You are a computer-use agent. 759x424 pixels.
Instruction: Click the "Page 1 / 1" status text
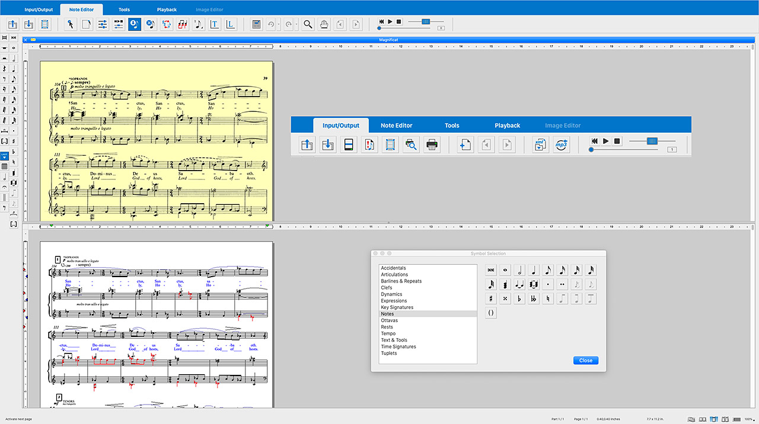[x=581, y=419]
